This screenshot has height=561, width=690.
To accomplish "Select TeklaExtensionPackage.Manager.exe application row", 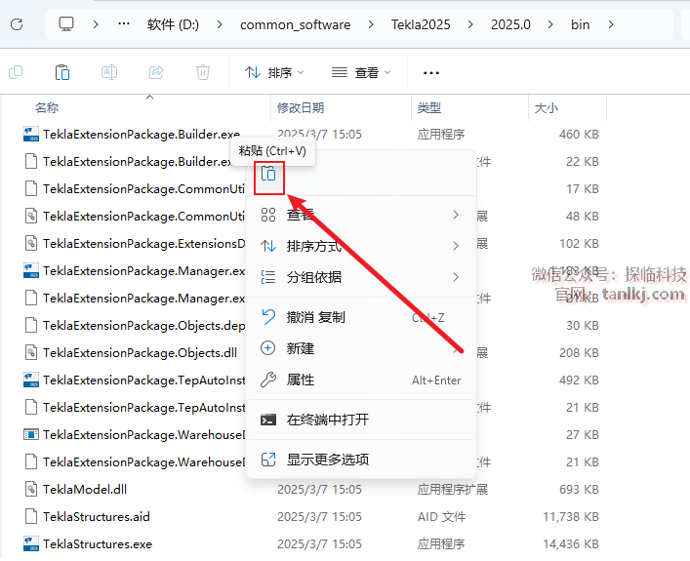I will click(143, 270).
